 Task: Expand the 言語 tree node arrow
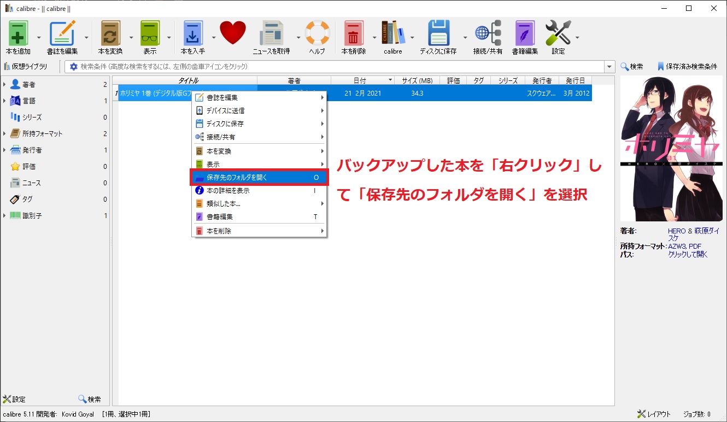4,101
